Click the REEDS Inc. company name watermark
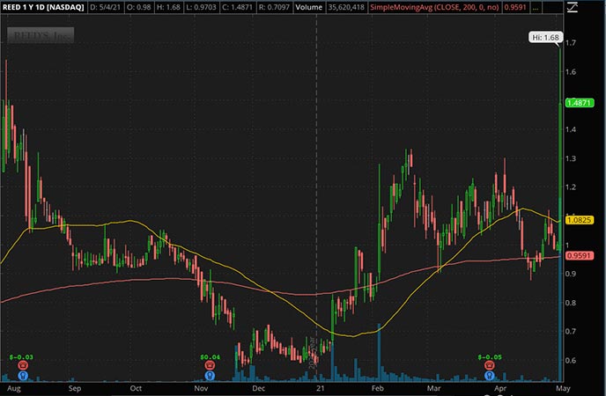Viewport: 606px width, 396px height. (x=41, y=36)
